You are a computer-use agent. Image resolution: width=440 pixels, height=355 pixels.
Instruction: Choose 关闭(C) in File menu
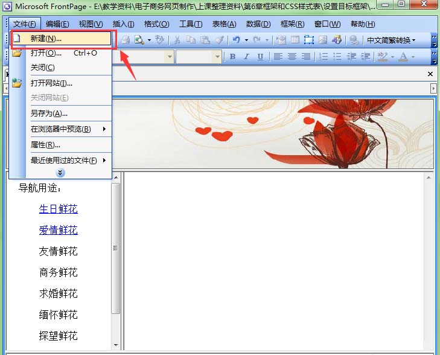60,68
